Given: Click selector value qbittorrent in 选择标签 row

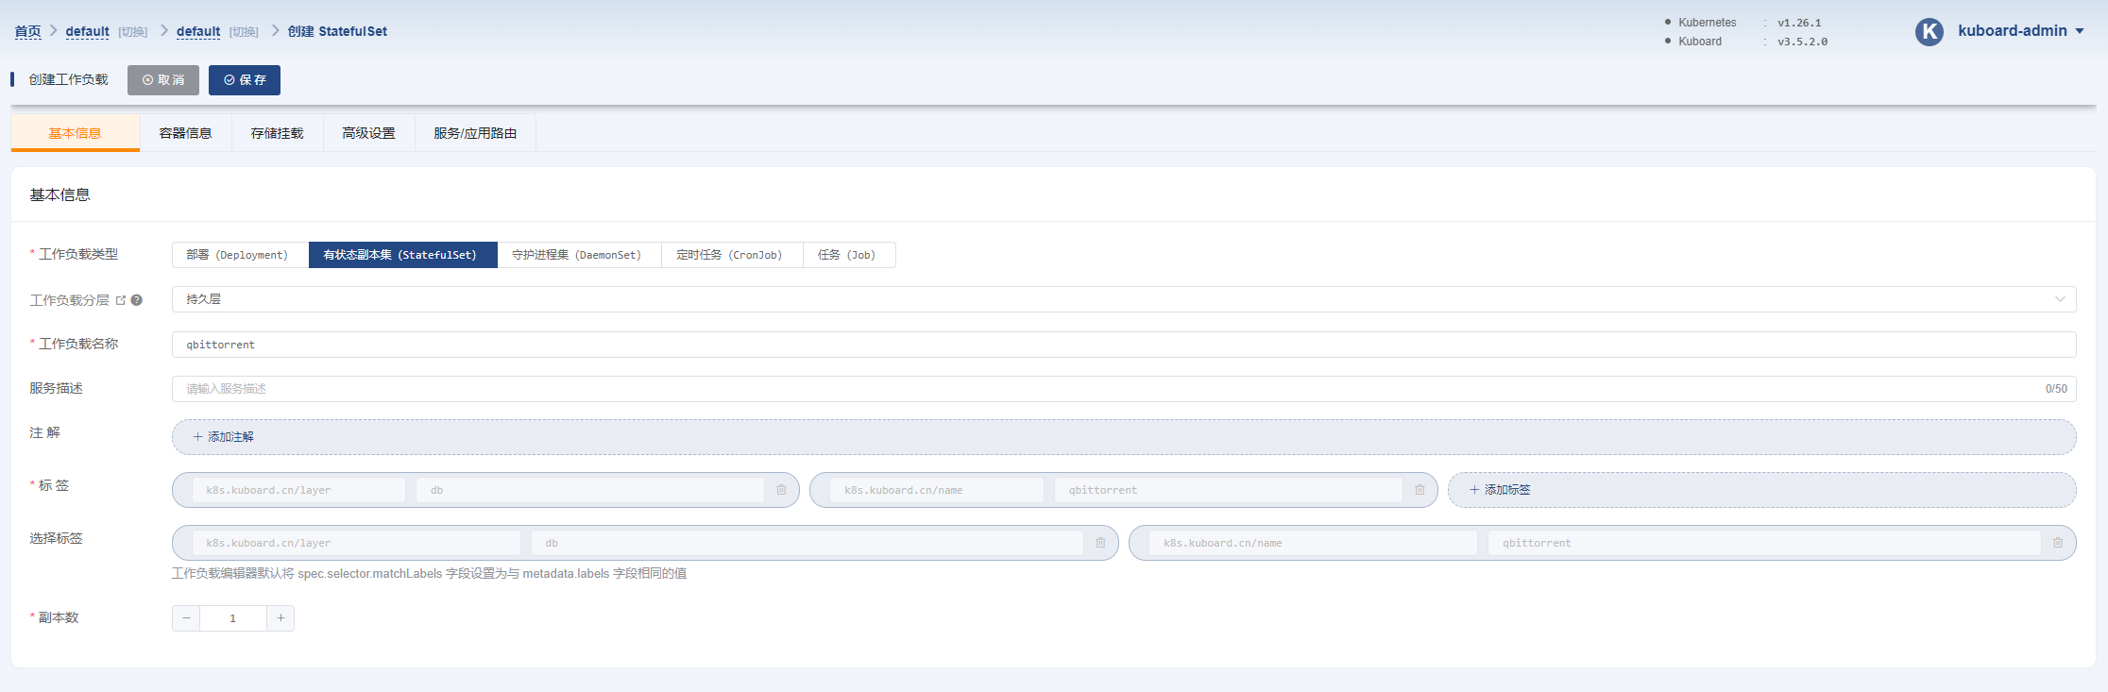Looking at the screenshot, I should [1765, 543].
